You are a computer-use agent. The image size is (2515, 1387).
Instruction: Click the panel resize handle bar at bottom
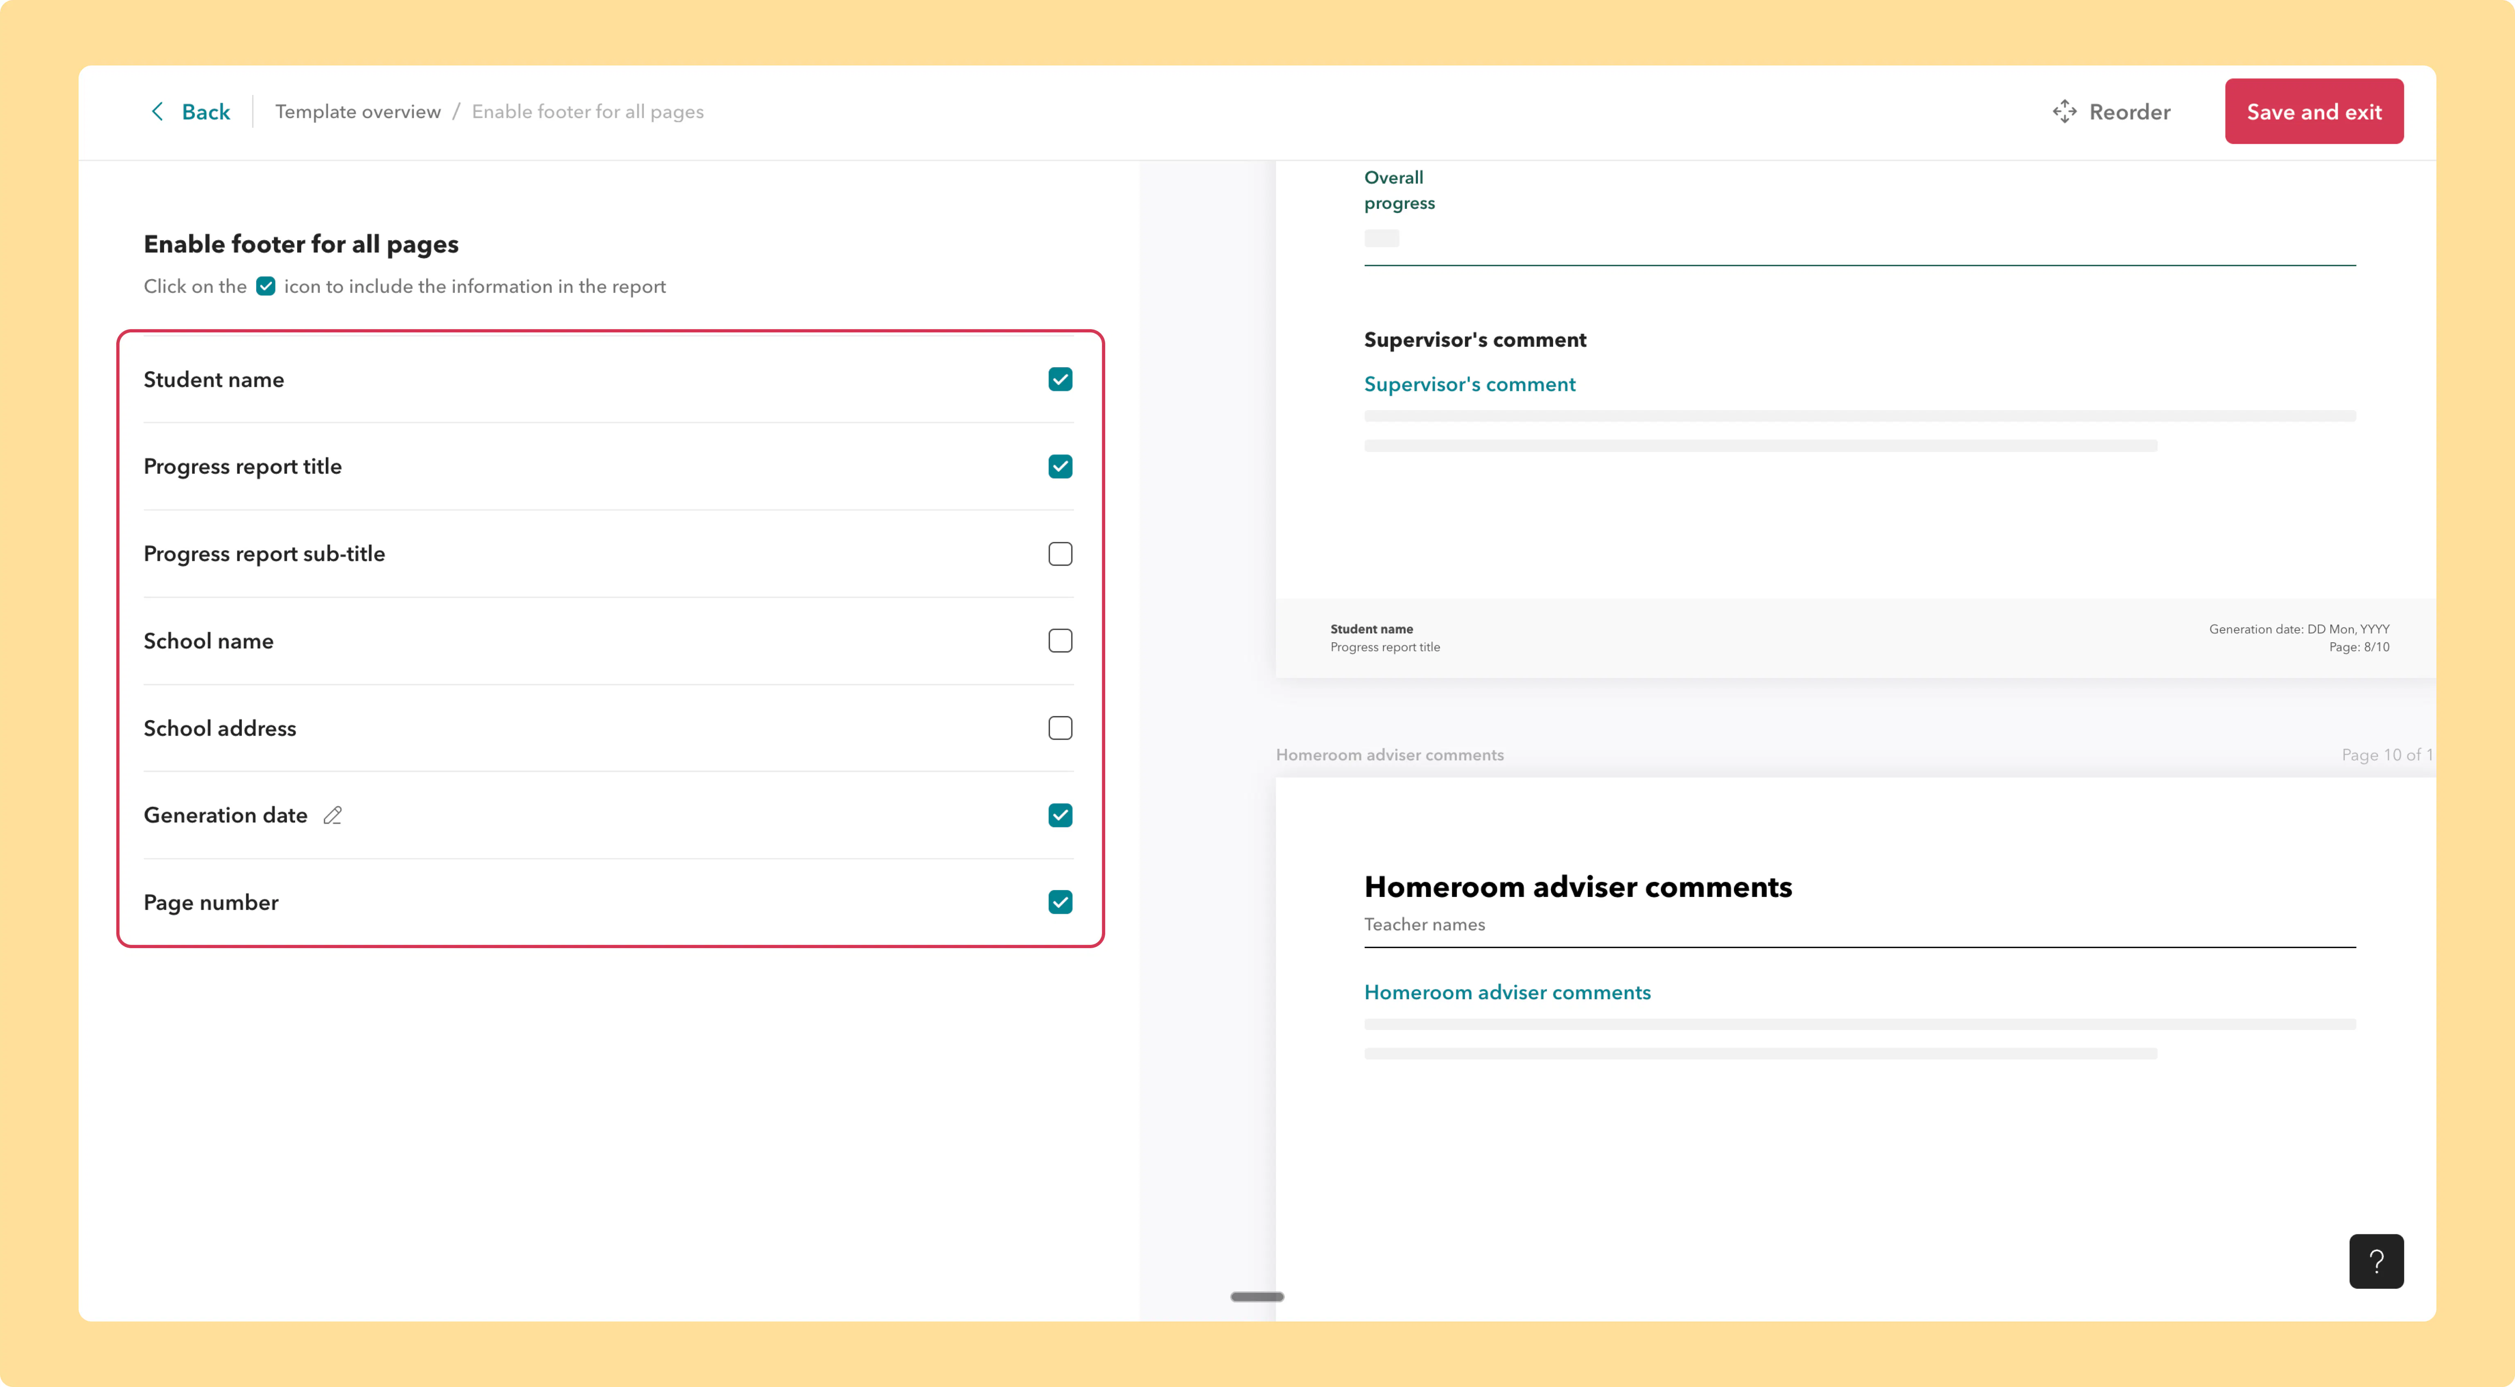[x=1257, y=1297]
